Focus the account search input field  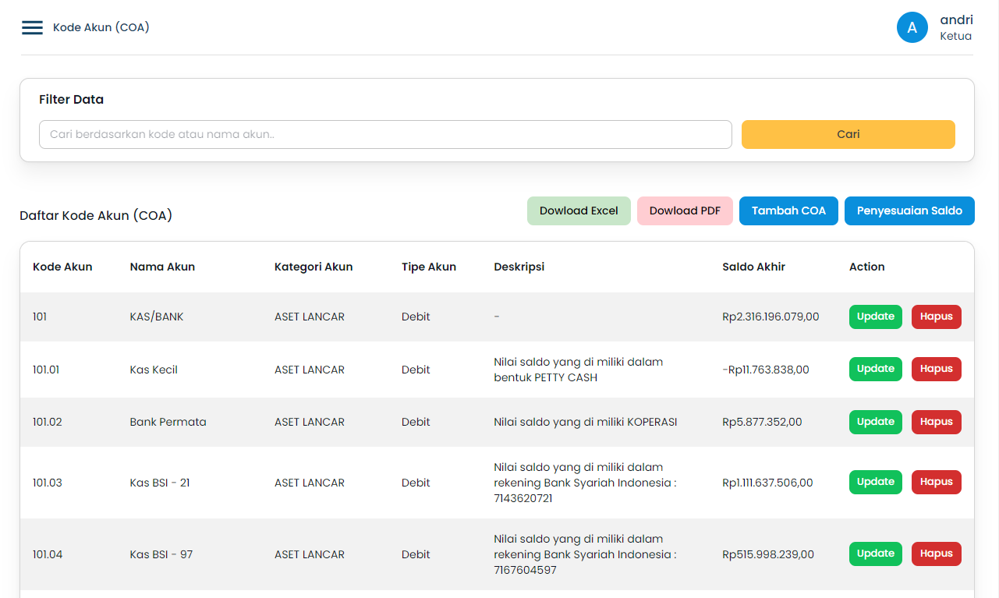click(x=385, y=134)
